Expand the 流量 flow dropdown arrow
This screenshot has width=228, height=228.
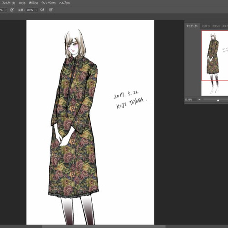point(36,10)
